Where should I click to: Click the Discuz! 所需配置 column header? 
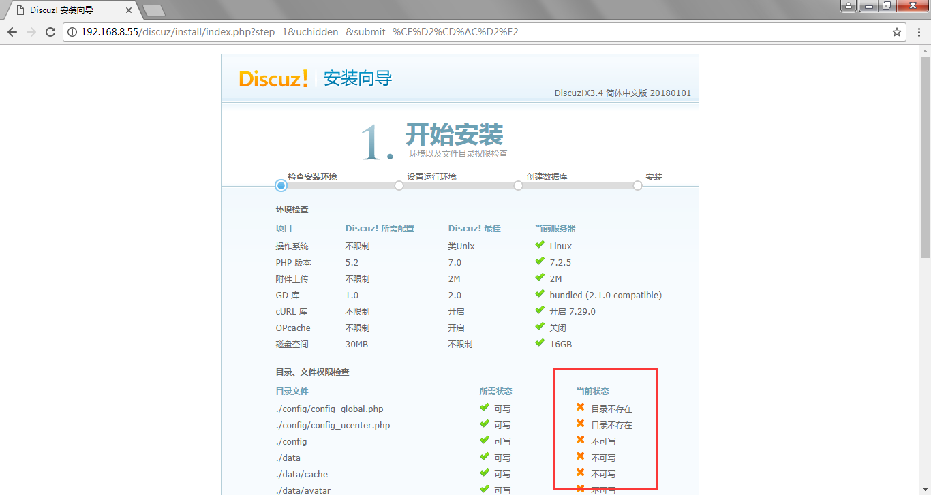(x=380, y=229)
